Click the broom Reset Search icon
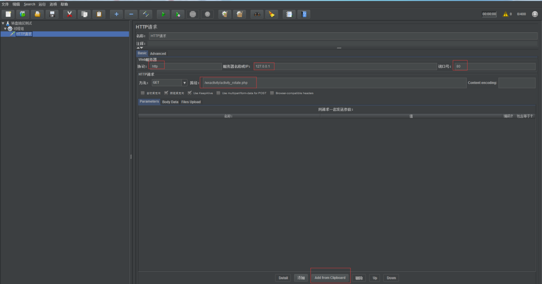542x284 pixels. click(271, 14)
